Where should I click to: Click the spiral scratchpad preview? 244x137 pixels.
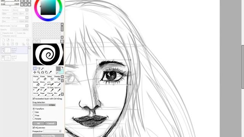48,54
